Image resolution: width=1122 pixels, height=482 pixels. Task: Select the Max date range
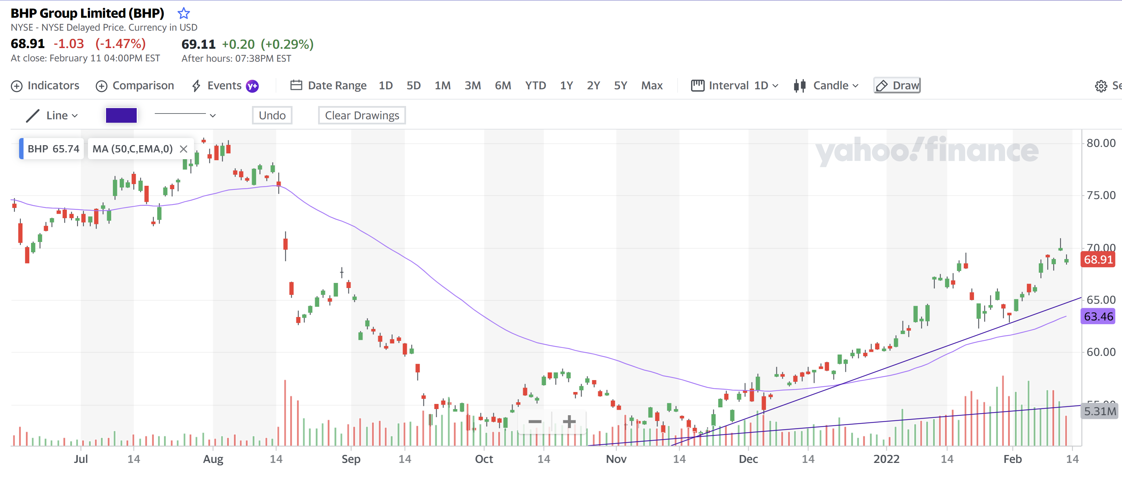652,86
